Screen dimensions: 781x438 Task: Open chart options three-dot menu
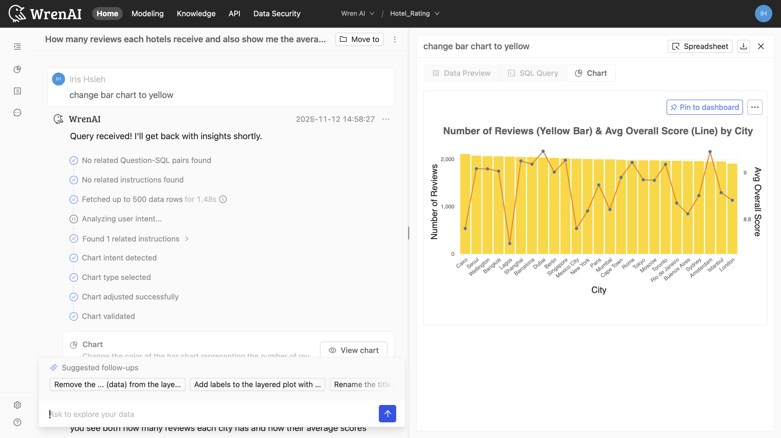pos(755,107)
